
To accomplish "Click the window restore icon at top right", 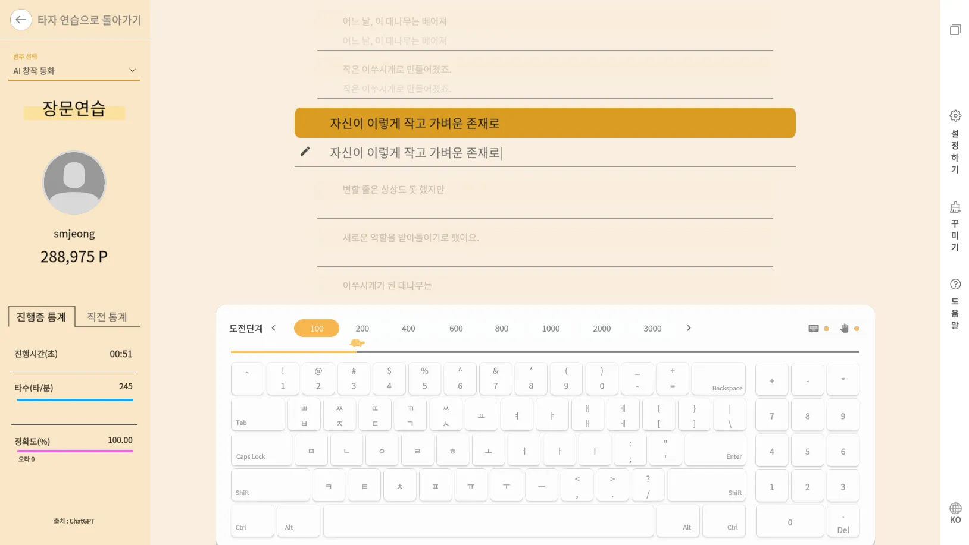I will click(x=955, y=30).
